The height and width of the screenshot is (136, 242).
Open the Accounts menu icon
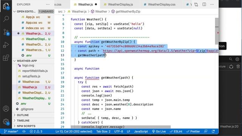[6, 109]
